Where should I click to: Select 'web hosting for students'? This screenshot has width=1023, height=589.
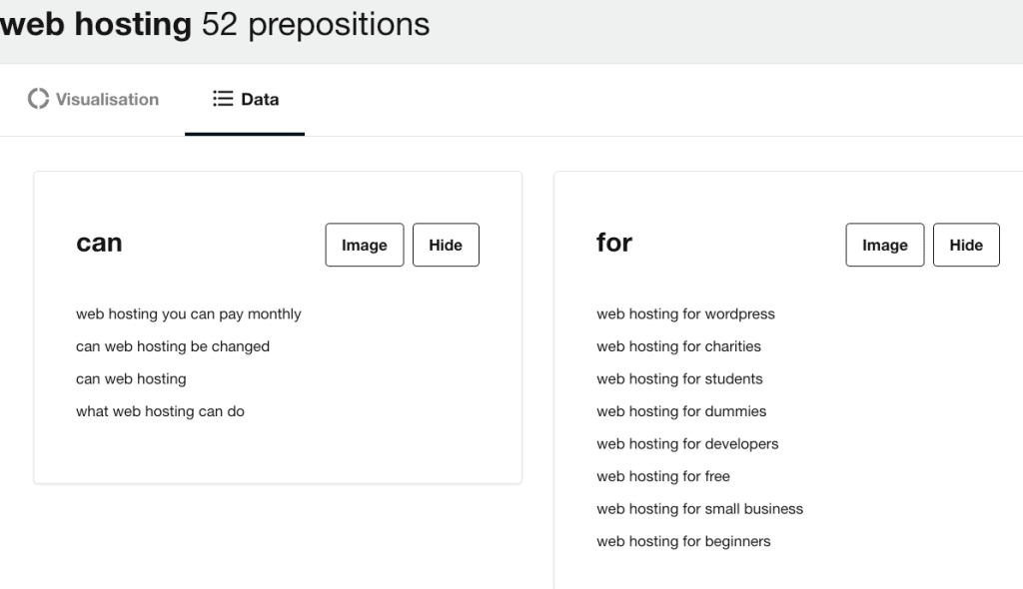pyautogui.click(x=679, y=379)
